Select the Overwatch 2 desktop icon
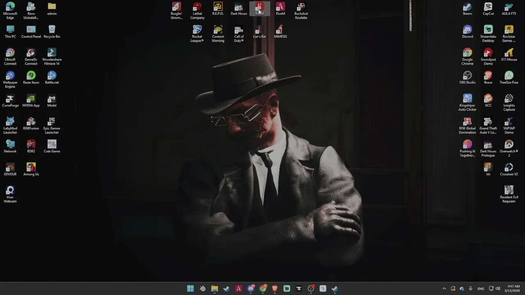 pyautogui.click(x=509, y=149)
